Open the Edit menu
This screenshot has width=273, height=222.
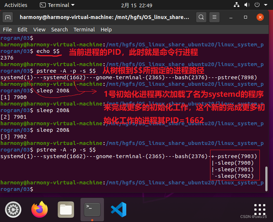pos(22,30)
